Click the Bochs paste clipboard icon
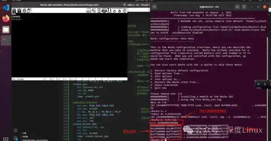 tap(99, 11)
